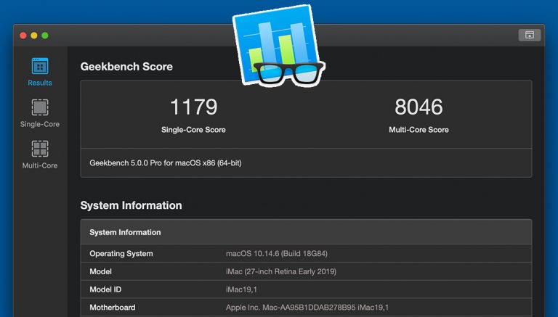Click the iMac19,1 Model ID value
Image resolution: width=558 pixels, height=317 pixels.
[241, 289]
